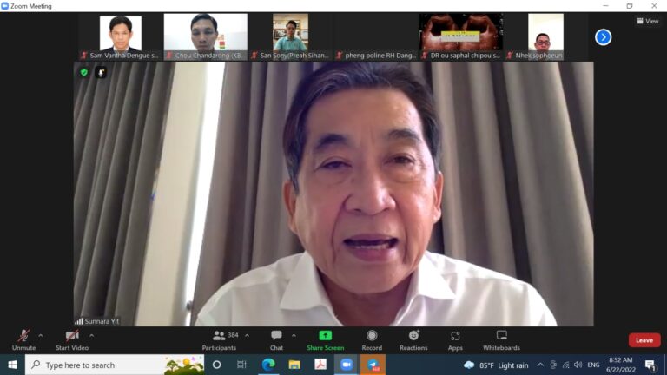Open Whiteboards
Image resolution: width=667 pixels, height=375 pixels.
click(501, 337)
